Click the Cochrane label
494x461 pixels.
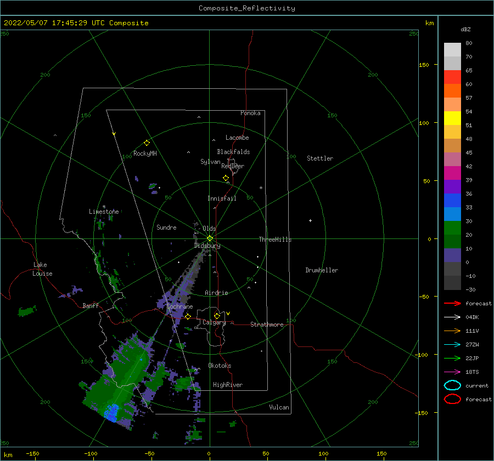[179, 306]
